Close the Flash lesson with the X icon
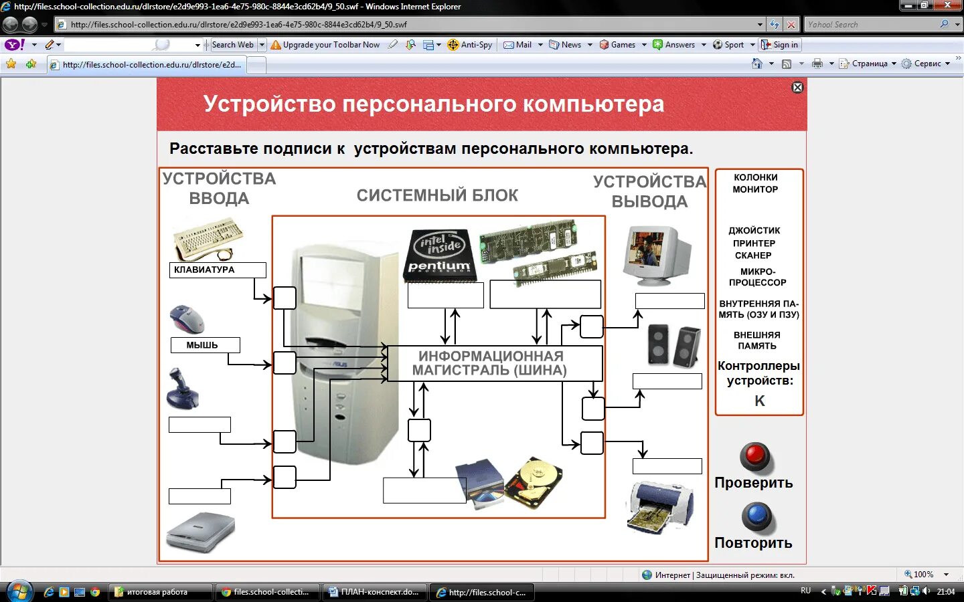This screenshot has width=964, height=602. point(797,87)
